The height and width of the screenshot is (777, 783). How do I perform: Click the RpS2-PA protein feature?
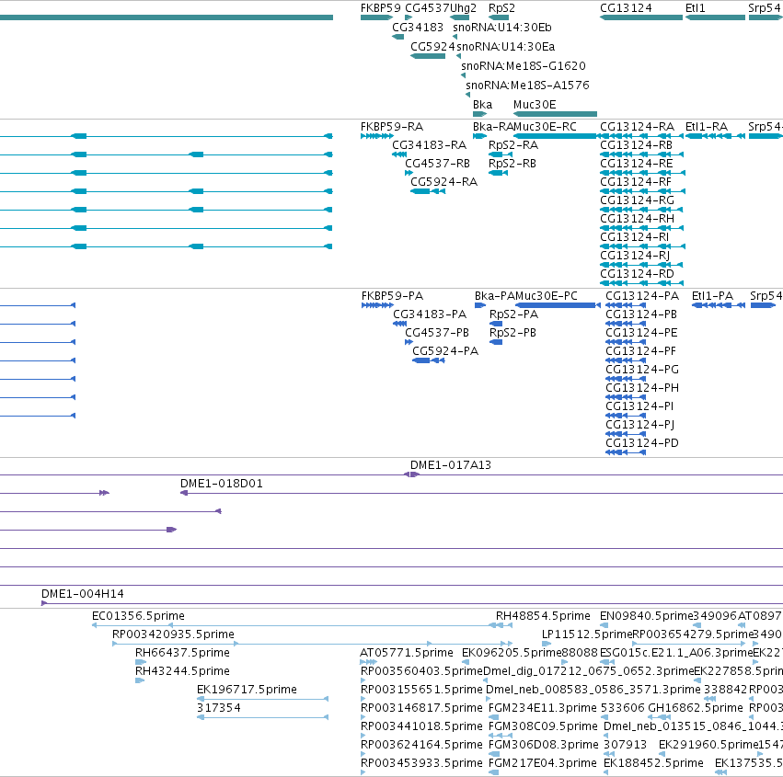(x=496, y=324)
